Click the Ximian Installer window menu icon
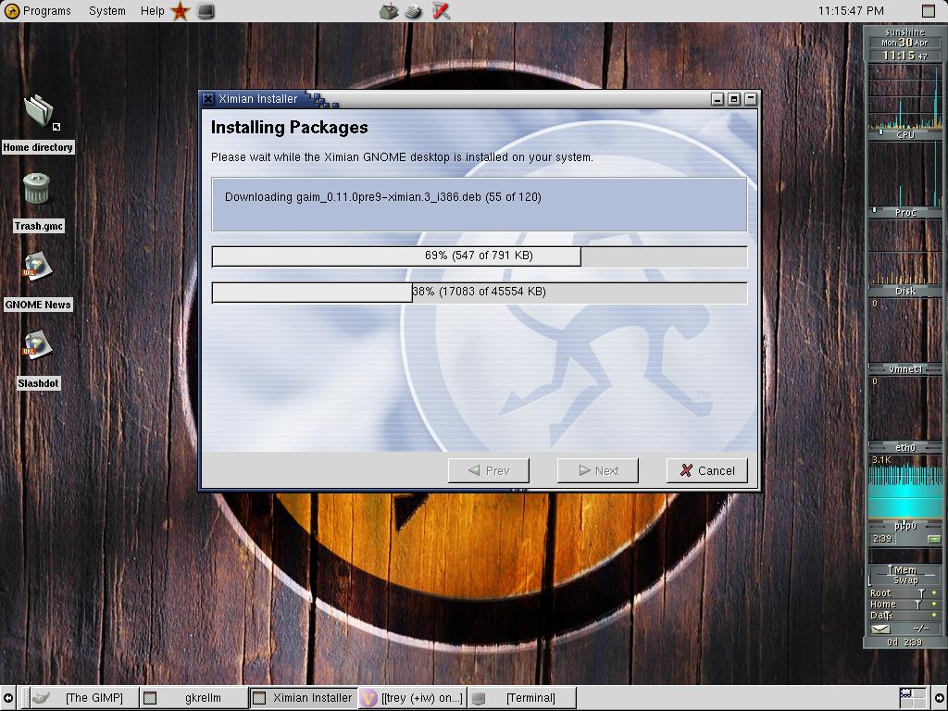This screenshot has width=948, height=711. (x=208, y=99)
